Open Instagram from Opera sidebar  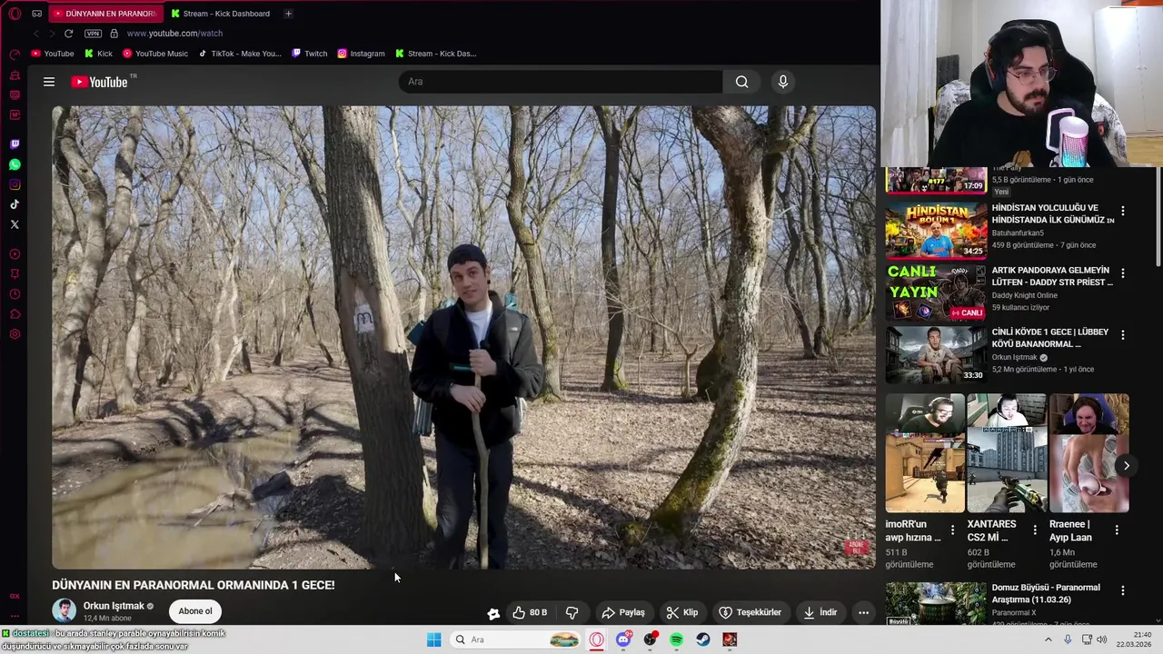(x=15, y=184)
